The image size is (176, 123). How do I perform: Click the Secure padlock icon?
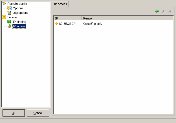click(4, 17)
